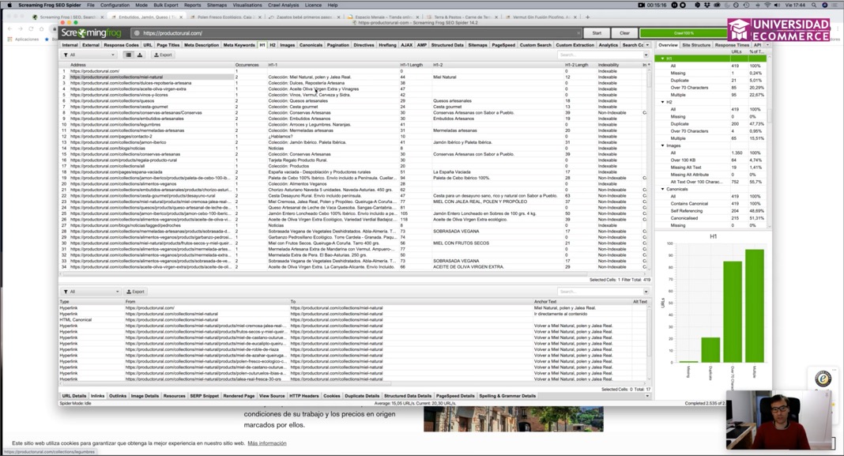Open the 'Más información' cookie link

pyautogui.click(x=267, y=443)
